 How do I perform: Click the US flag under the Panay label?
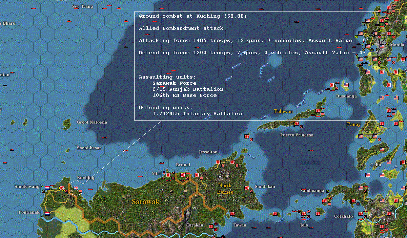[x=361, y=136]
